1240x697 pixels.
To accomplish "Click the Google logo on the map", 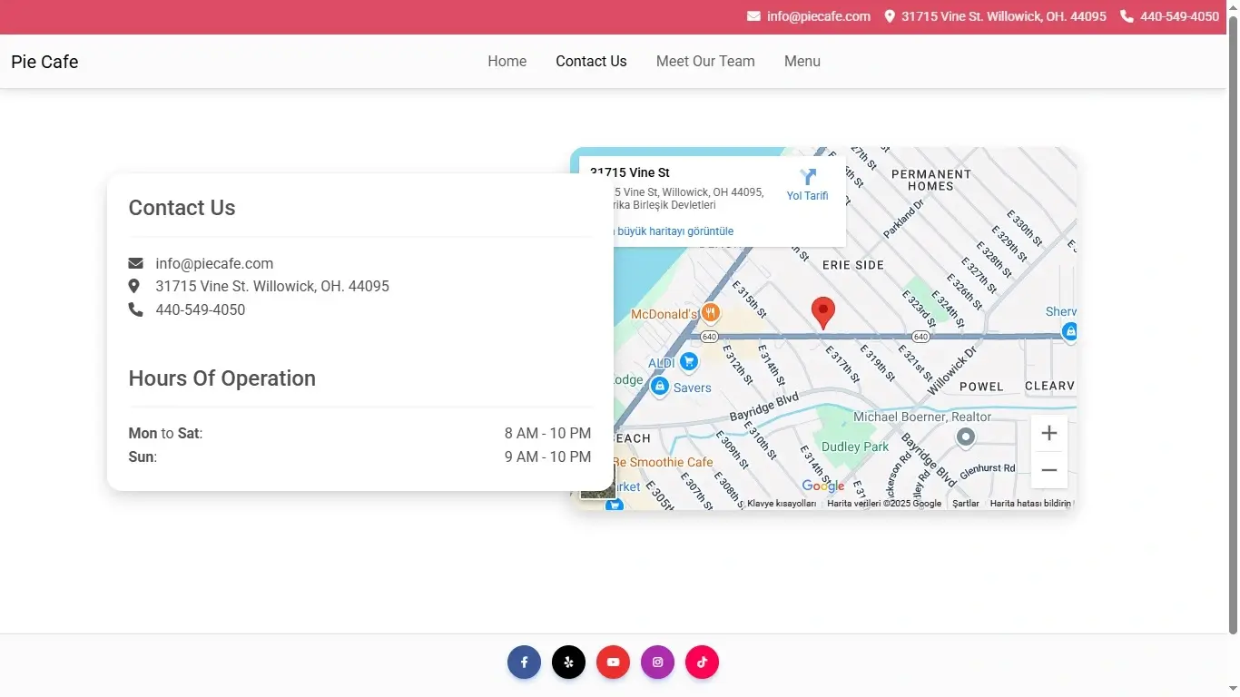I will coord(823,486).
